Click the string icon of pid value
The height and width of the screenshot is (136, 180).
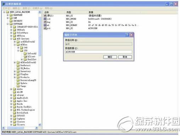pos(45,28)
